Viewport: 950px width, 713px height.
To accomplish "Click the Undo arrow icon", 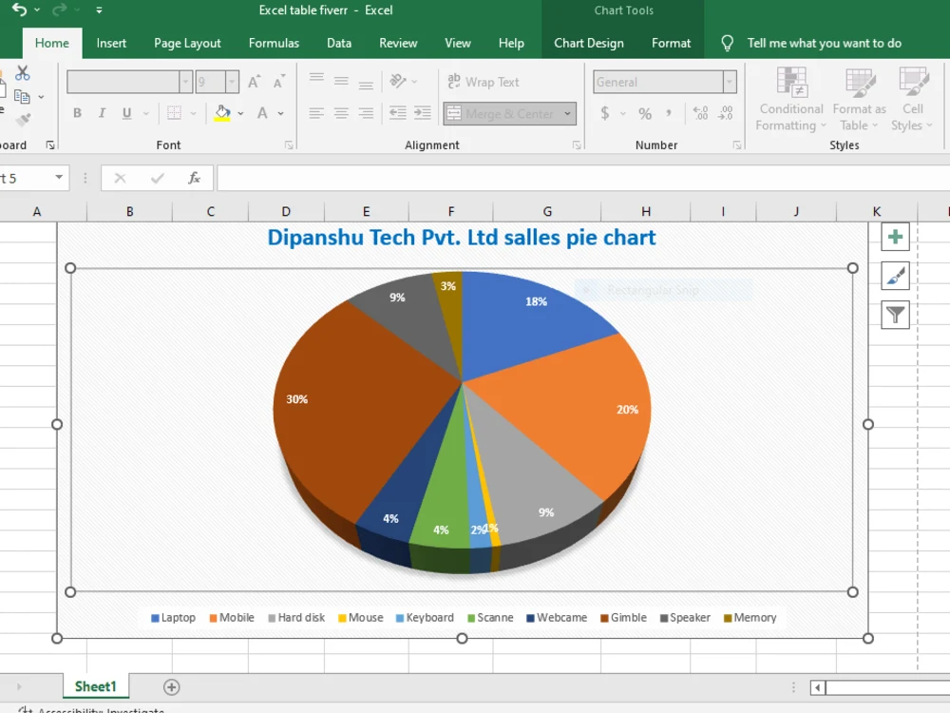I will coord(19,10).
